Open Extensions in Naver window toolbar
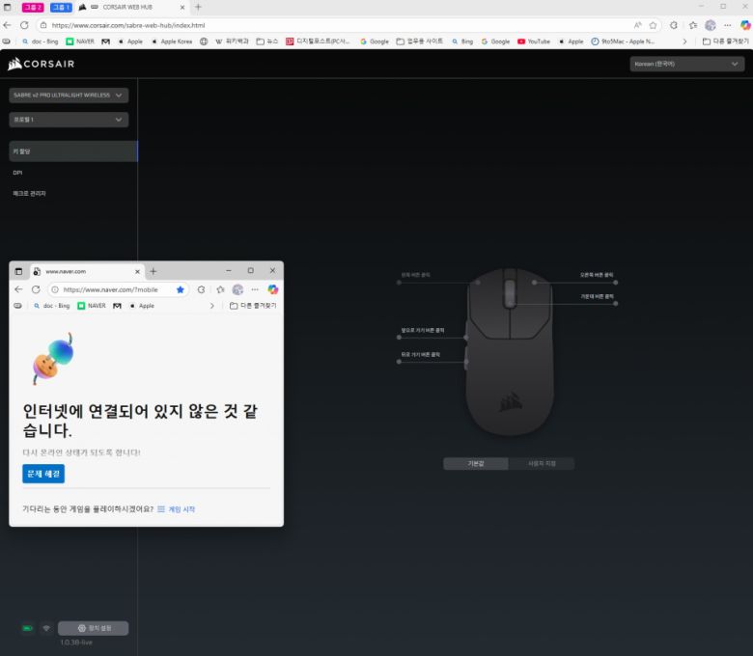The width and height of the screenshot is (753, 656). [201, 289]
